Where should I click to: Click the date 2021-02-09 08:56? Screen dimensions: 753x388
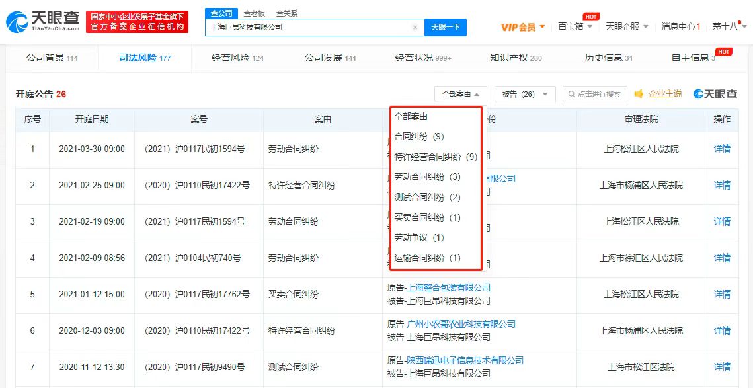pos(92,258)
